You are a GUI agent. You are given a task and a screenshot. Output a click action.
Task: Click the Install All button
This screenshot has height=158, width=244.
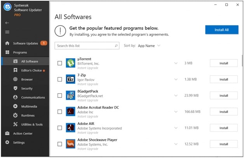[222, 30]
